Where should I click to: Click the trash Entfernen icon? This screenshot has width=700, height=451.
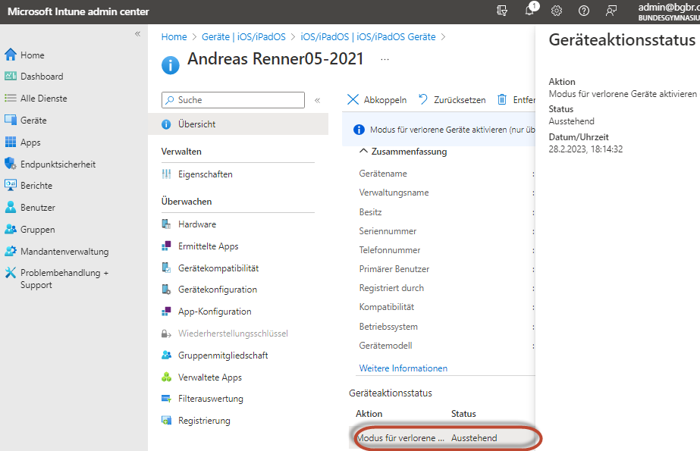click(502, 99)
